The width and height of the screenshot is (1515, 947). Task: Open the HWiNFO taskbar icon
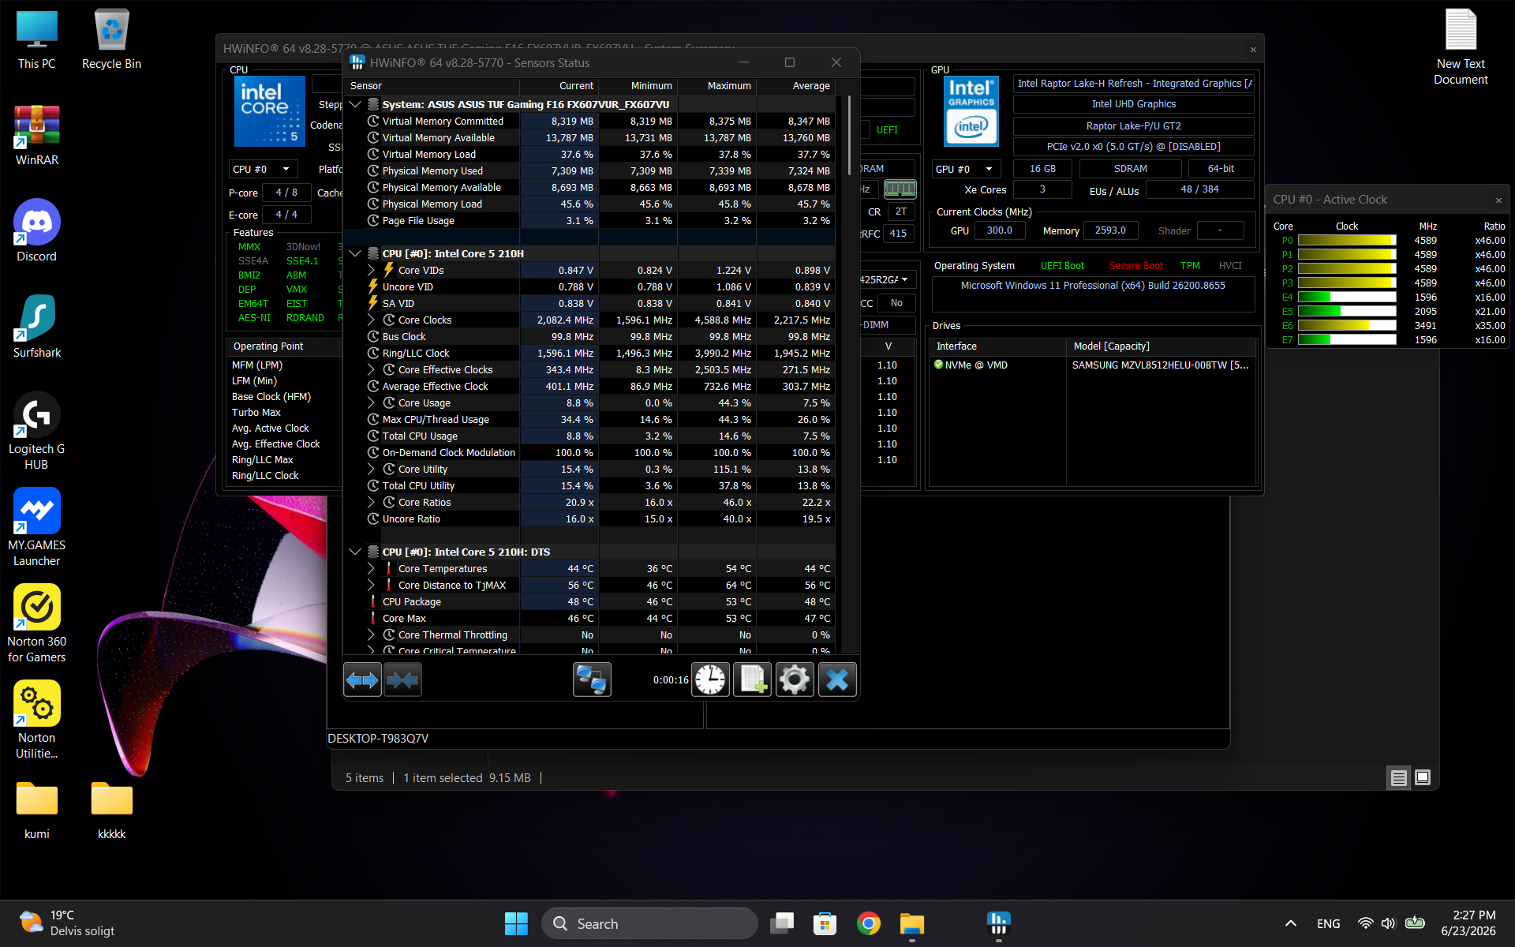pyautogui.click(x=999, y=923)
